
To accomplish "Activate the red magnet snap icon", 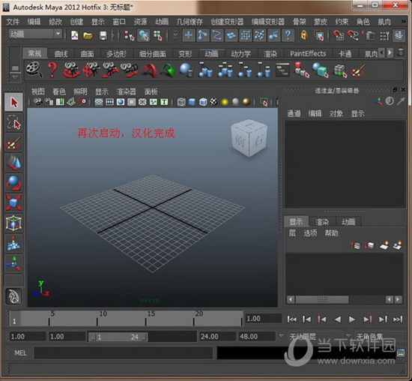I will pyautogui.click(x=339, y=35).
